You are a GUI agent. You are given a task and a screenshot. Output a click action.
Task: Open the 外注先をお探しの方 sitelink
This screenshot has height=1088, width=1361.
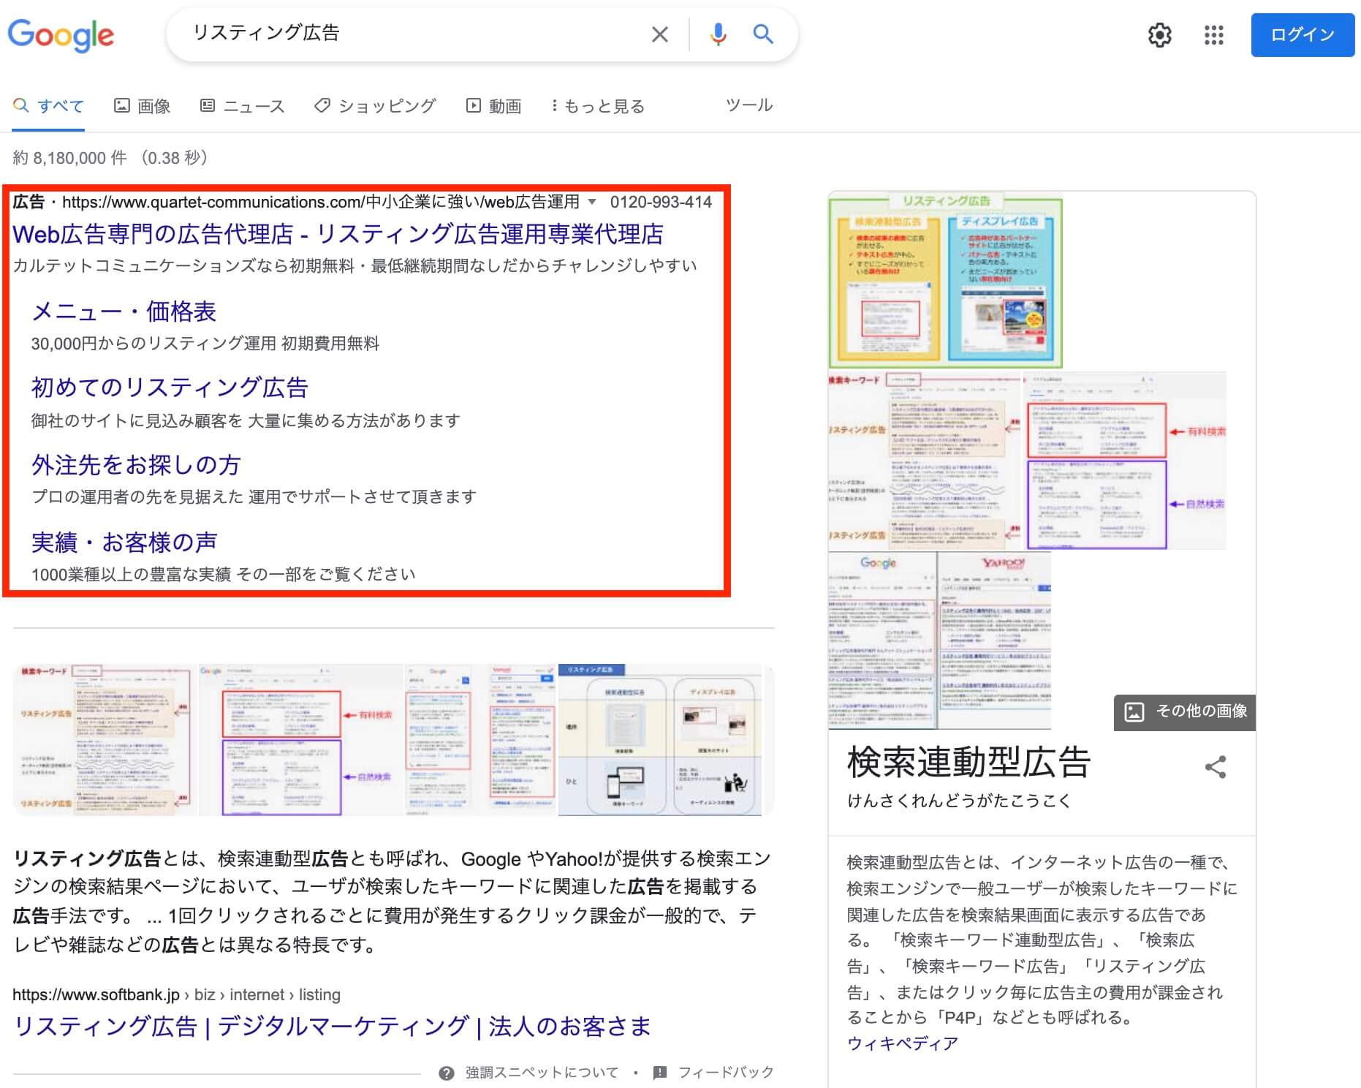(x=136, y=464)
